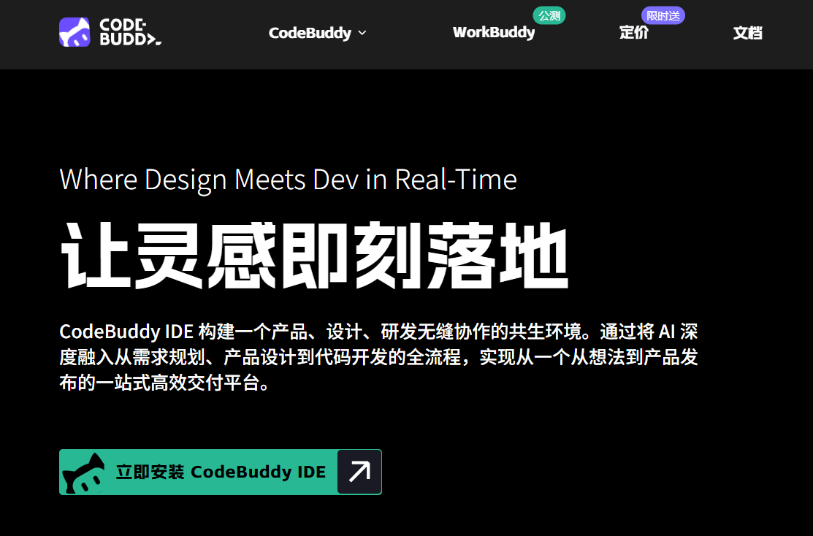Image resolution: width=813 pixels, height=536 pixels.
Task: Click the purple 限时送 badge
Action: click(663, 16)
